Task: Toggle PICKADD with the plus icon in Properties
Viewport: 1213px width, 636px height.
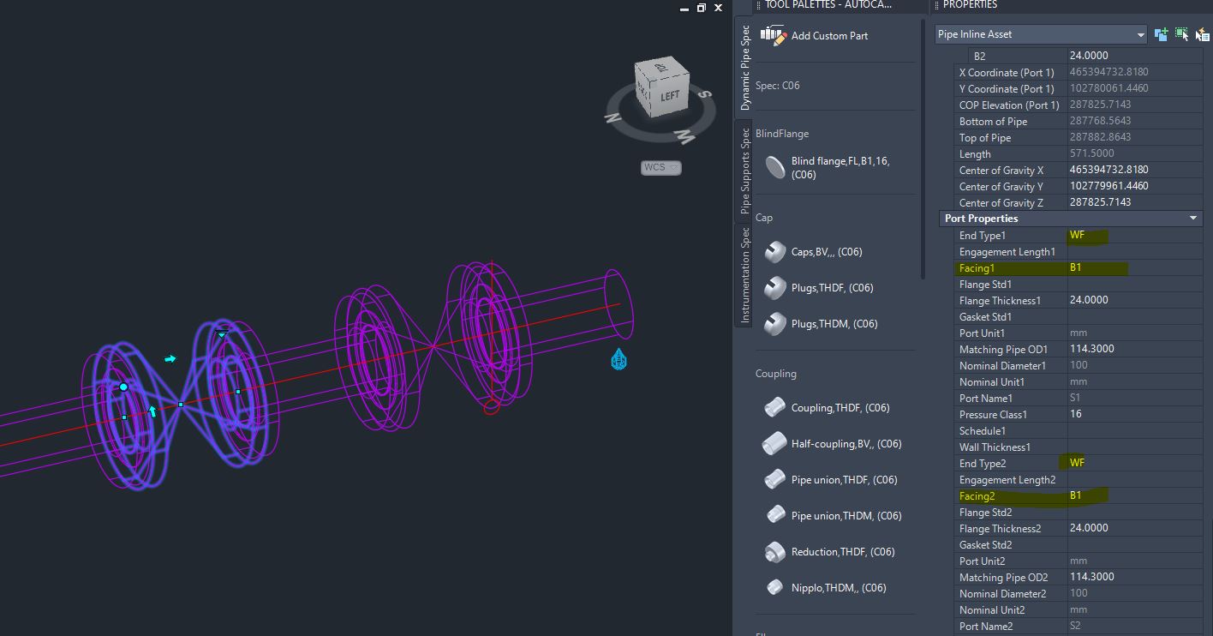Action: (x=1161, y=33)
